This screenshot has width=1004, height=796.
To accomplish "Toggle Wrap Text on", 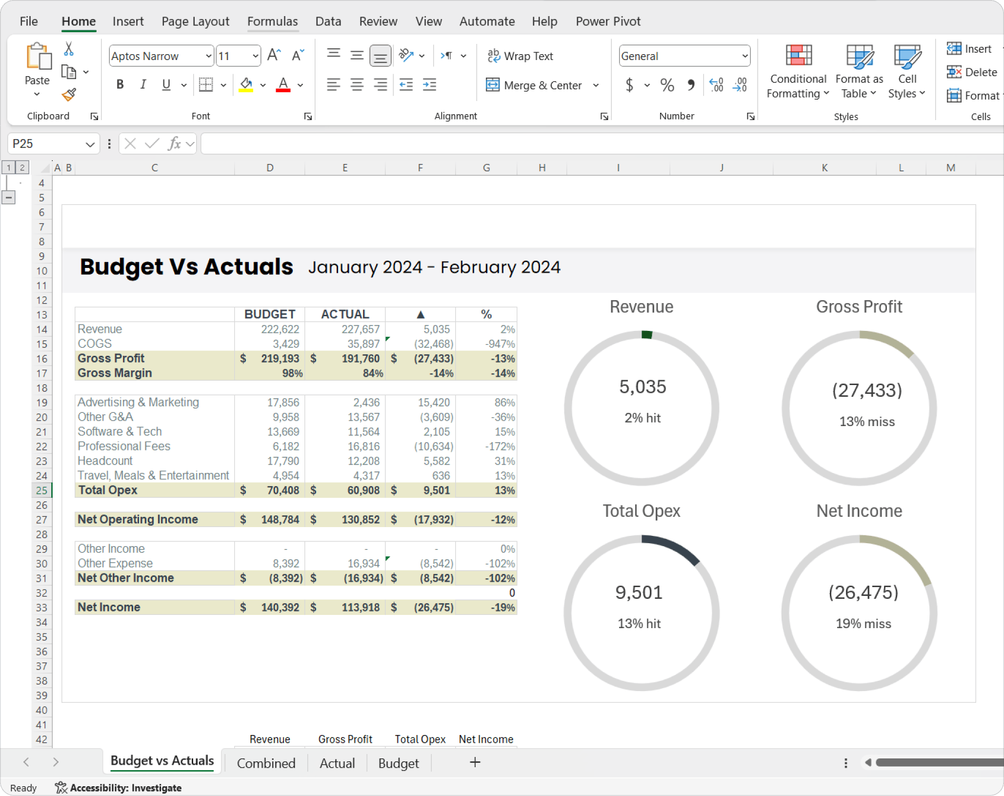I will pos(521,56).
